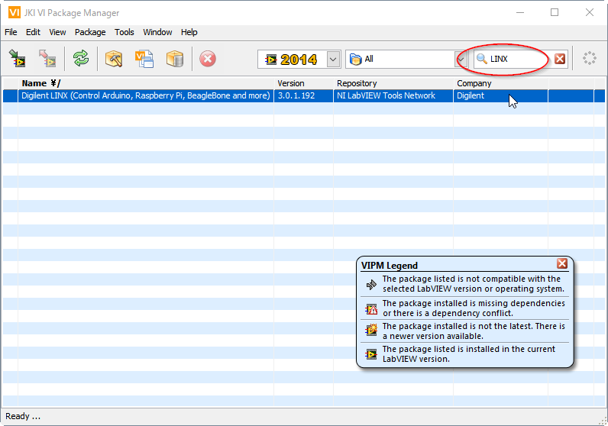Click the VI package configuration icon
The height and width of the screenshot is (426, 608).
[x=144, y=59]
